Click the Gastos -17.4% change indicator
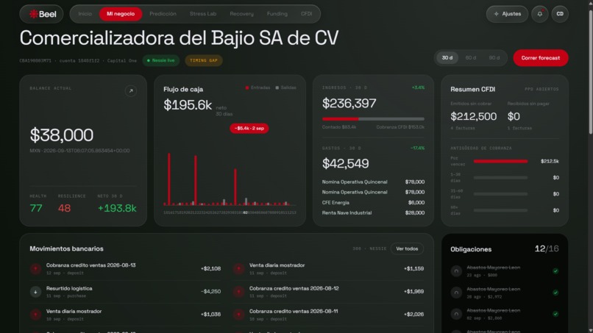The image size is (593, 333). point(417,148)
